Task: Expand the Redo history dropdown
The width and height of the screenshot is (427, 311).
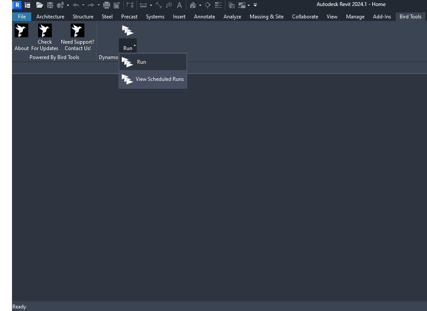Action: (x=99, y=5)
